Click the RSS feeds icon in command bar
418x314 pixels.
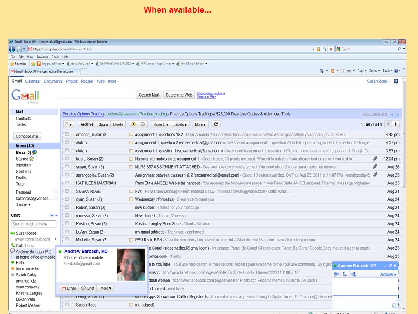pyautogui.click(x=332, y=71)
